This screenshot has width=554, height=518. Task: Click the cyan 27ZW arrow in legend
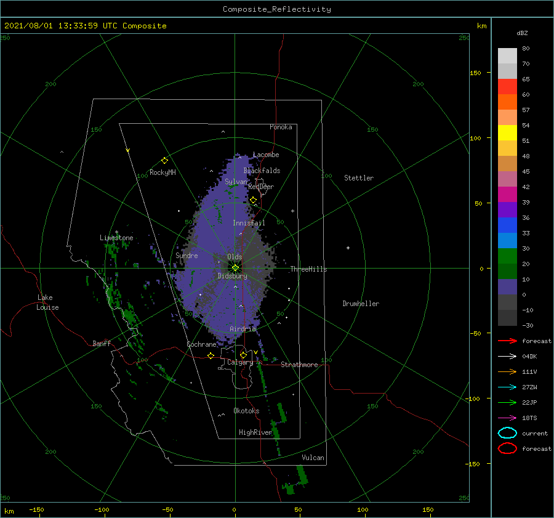[x=507, y=387]
